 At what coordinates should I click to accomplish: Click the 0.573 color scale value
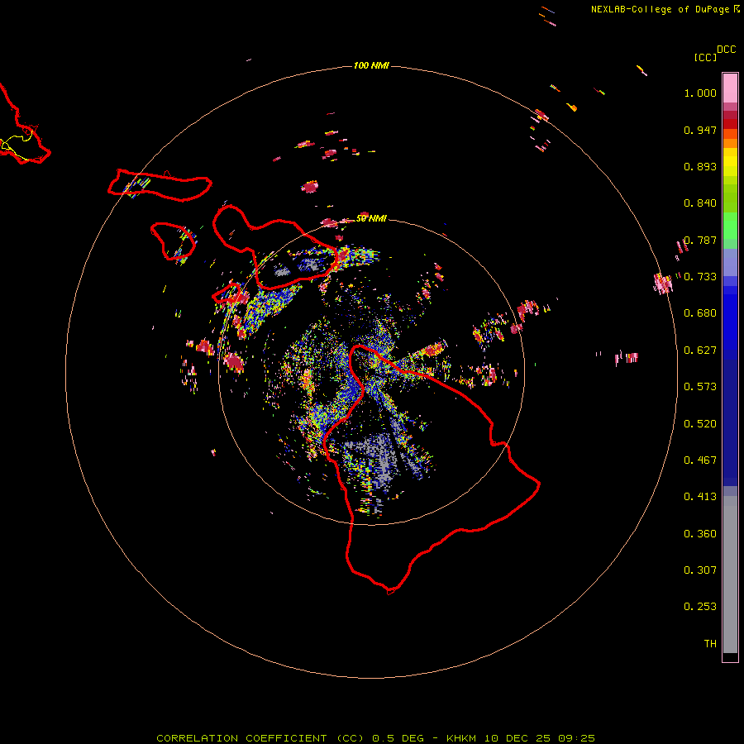pyautogui.click(x=700, y=387)
